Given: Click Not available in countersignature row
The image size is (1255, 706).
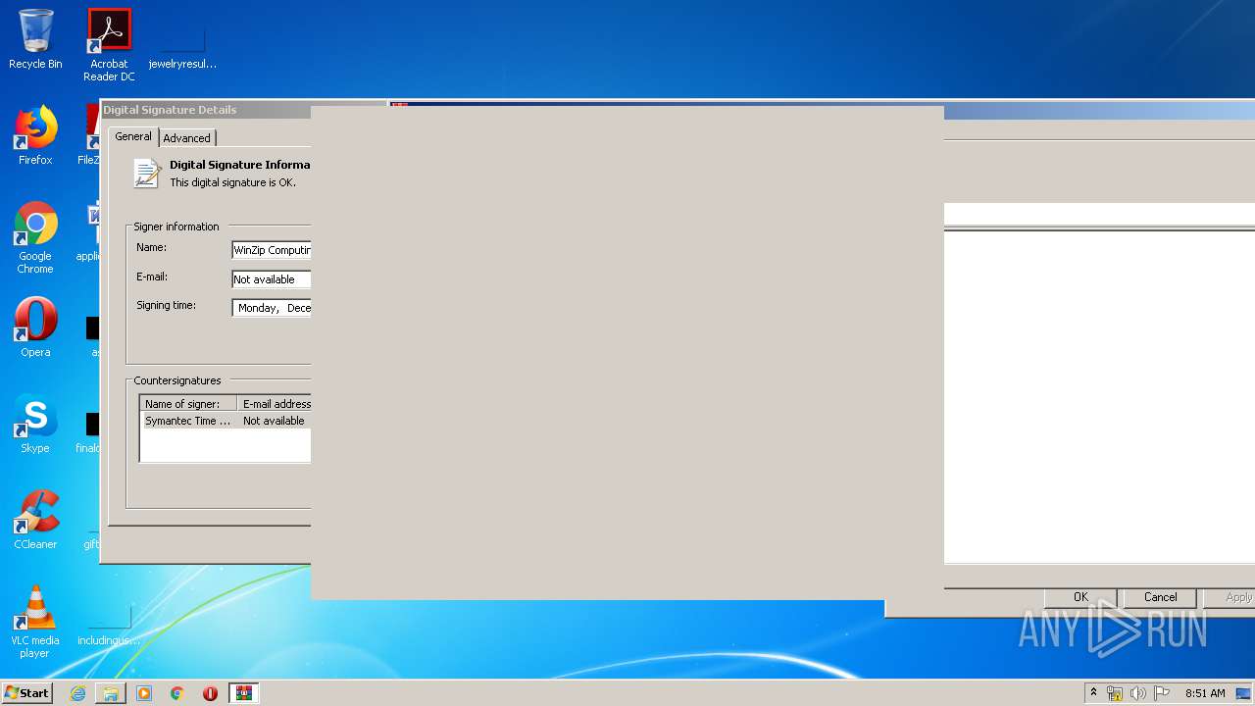Looking at the screenshot, I should coord(274,421).
